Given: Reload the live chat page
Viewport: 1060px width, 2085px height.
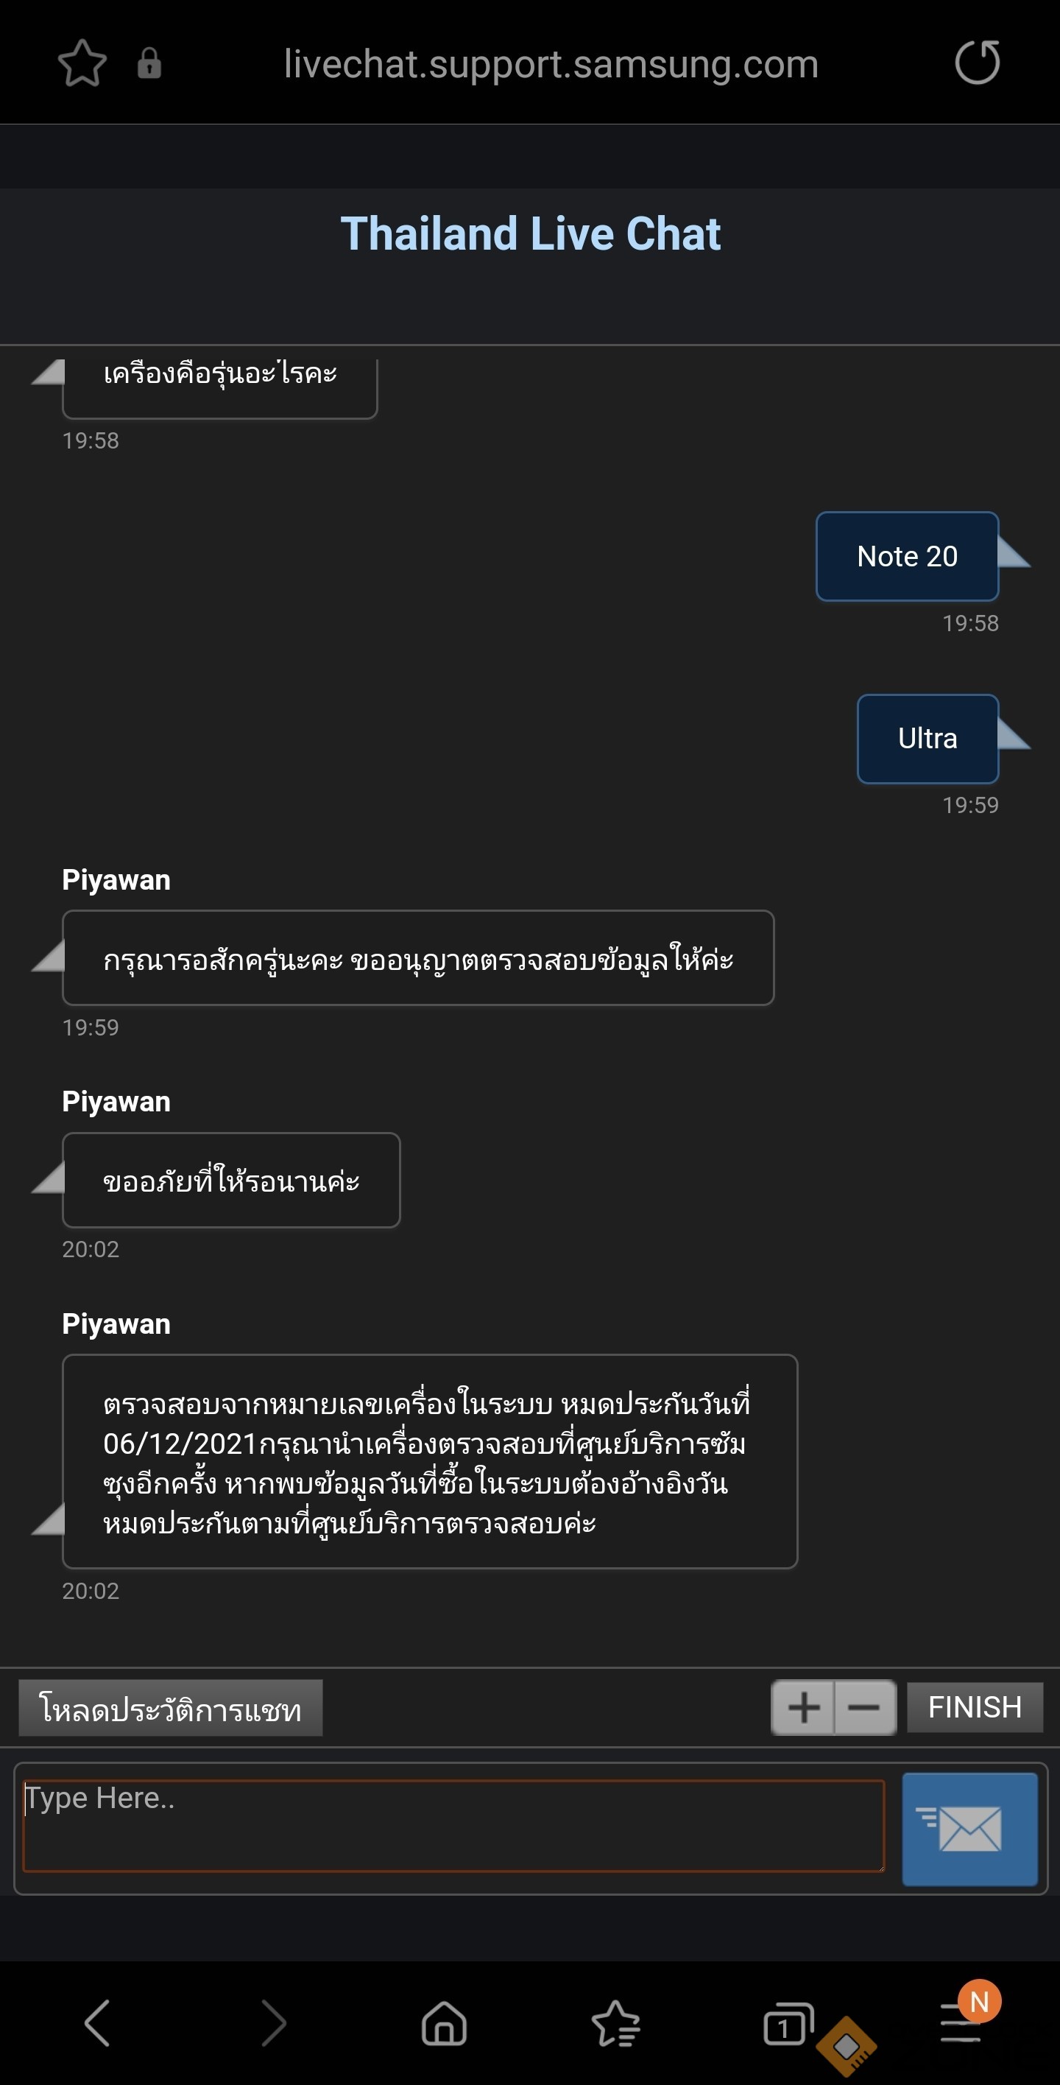Looking at the screenshot, I should pos(977,63).
